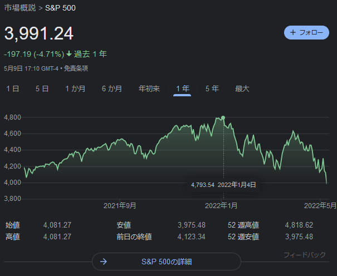This screenshot has height=276, width=337.
Task: Click the 2022年5月 axis label
Action: click(x=320, y=205)
